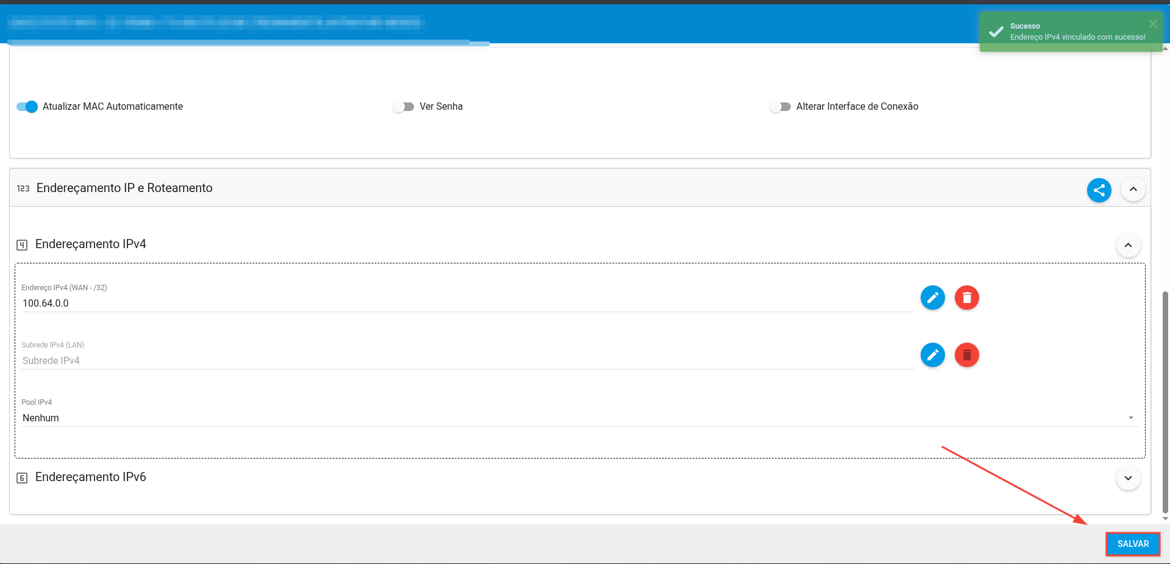The width and height of the screenshot is (1170, 564).
Task: Enable the Ver Senha toggle
Action: pyautogui.click(x=404, y=107)
